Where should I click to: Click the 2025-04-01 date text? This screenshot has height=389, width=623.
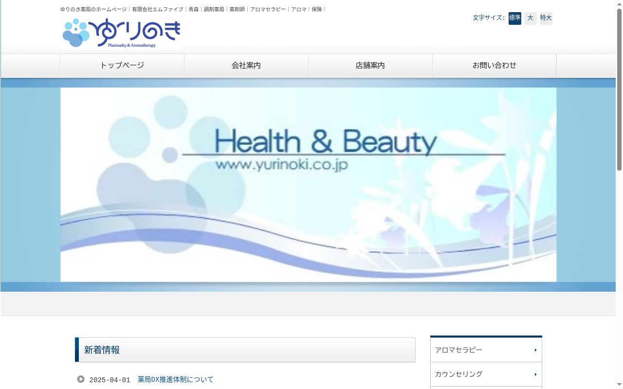point(110,380)
